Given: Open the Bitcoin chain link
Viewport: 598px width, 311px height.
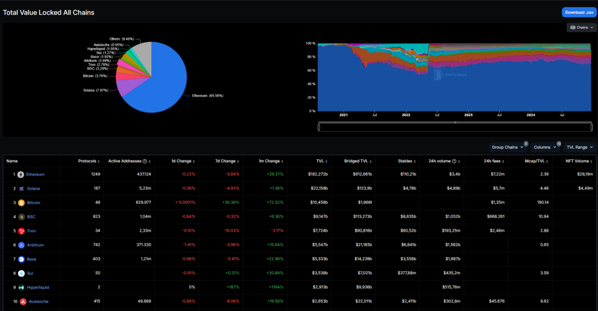Looking at the screenshot, I should click(x=33, y=202).
